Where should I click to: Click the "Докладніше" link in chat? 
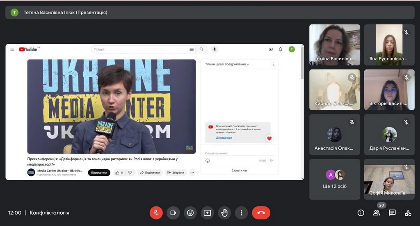point(224,138)
